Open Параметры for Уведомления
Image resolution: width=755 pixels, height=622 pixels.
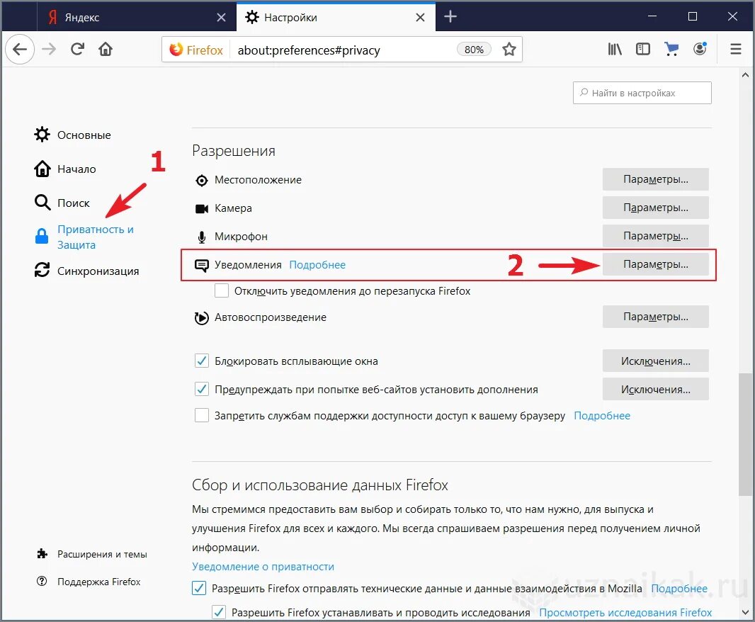click(x=655, y=264)
